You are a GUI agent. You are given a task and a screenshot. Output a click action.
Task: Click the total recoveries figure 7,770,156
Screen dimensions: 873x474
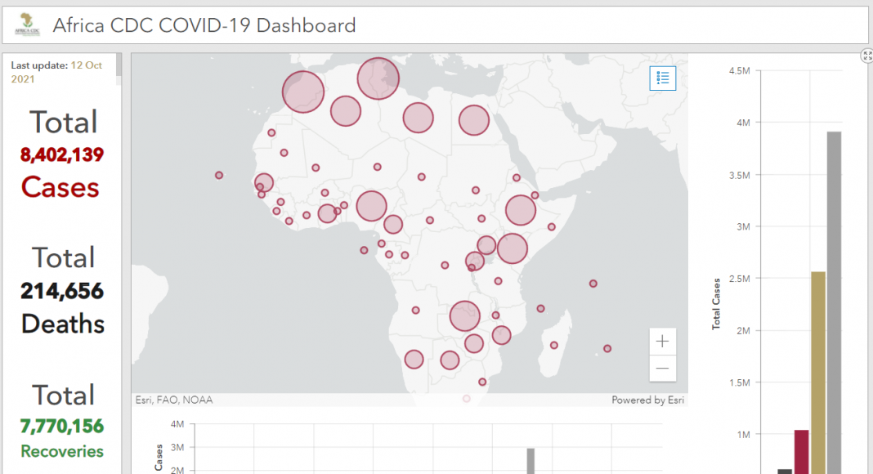tap(62, 426)
